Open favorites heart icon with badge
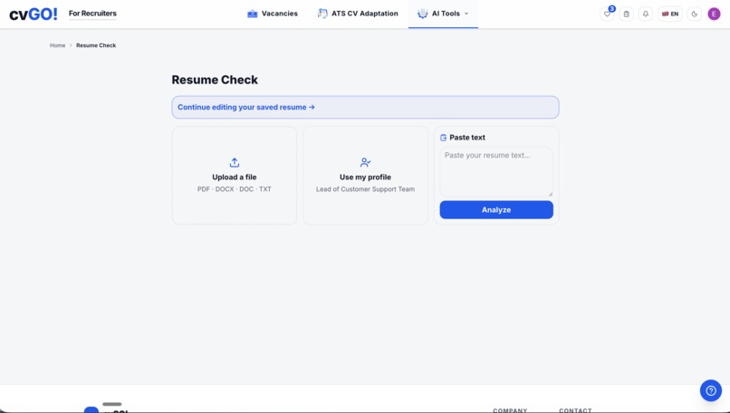Image resolution: width=730 pixels, height=413 pixels. (x=608, y=14)
